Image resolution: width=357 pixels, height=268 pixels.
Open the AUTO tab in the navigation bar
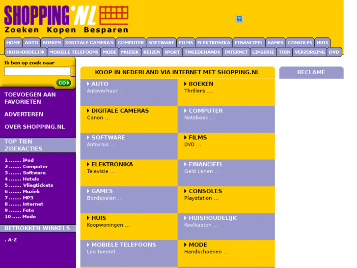point(31,42)
